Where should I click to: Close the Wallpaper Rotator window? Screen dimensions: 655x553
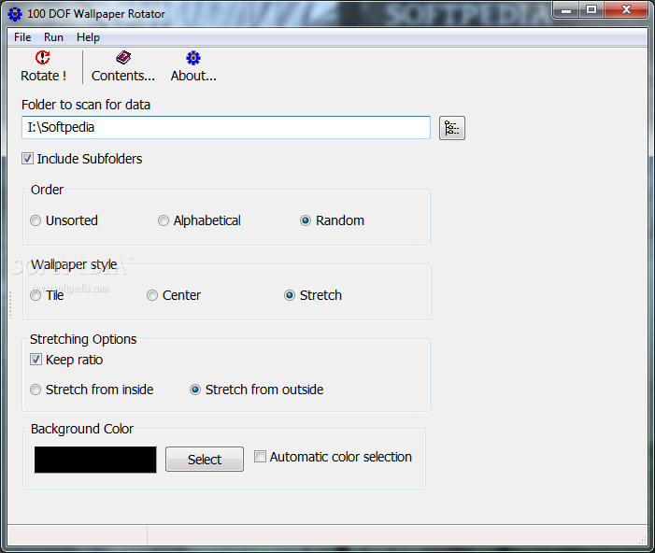pos(626,10)
